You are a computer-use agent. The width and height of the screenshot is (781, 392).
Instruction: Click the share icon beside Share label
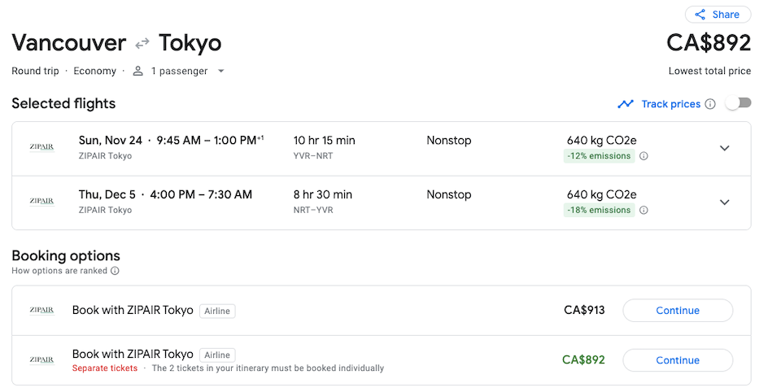pyautogui.click(x=700, y=15)
